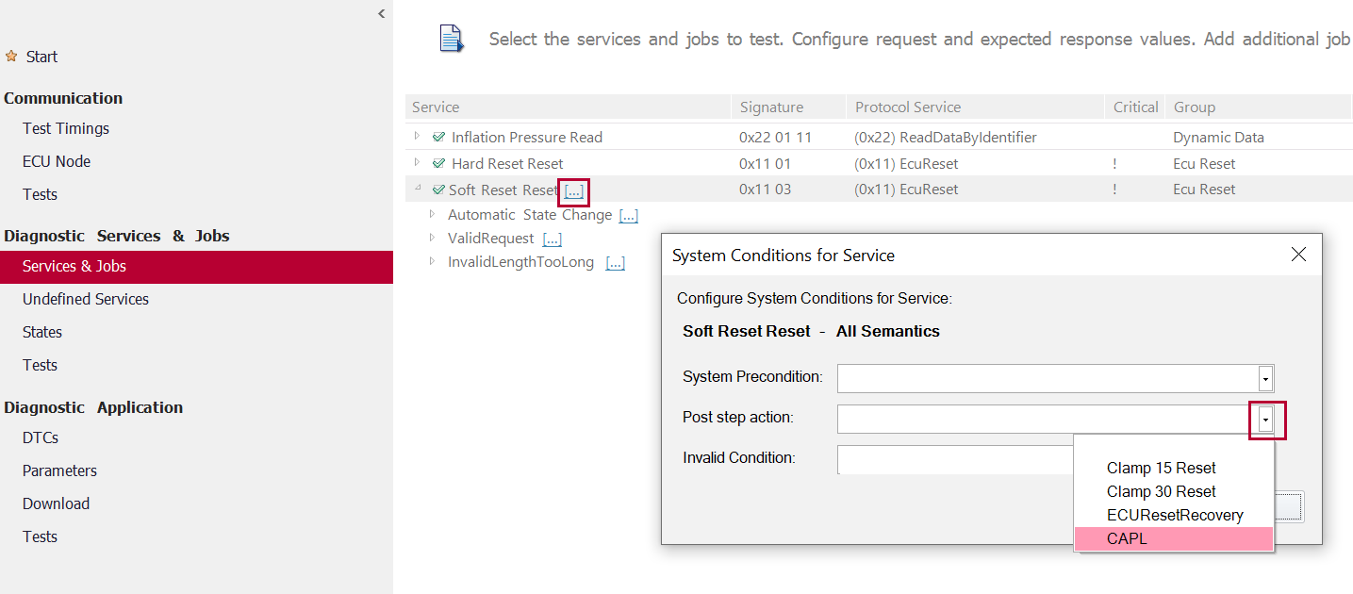Click the ellipsis link beside Automatic State Change
Screen dimensions: 1353x594
(x=628, y=216)
